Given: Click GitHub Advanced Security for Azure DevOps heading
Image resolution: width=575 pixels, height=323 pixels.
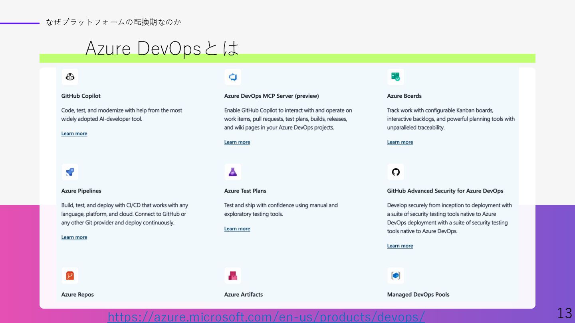Looking at the screenshot, I should point(445,191).
